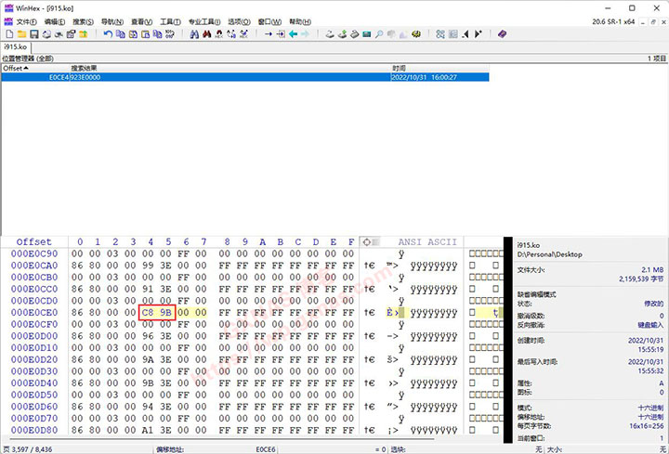Viewport: 669px width, 454px height.
Task: Click the magnifier icon in the toolbar
Action: point(379,34)
